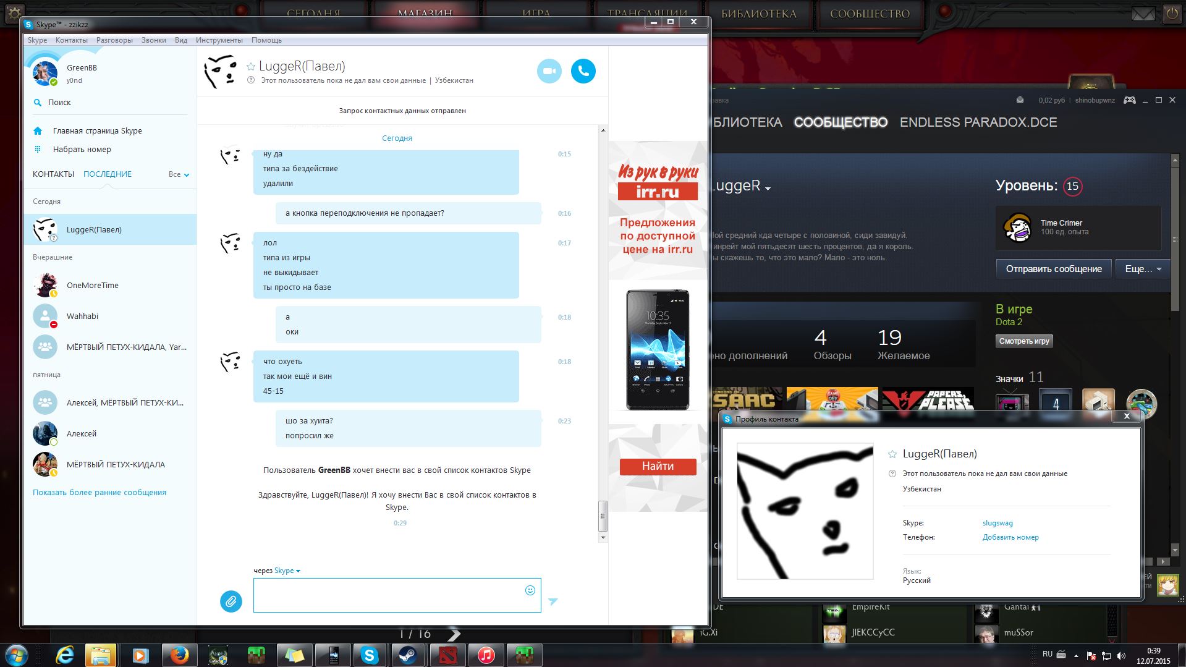Click LuggeR's large avatar in profile window

coord(805,511)
